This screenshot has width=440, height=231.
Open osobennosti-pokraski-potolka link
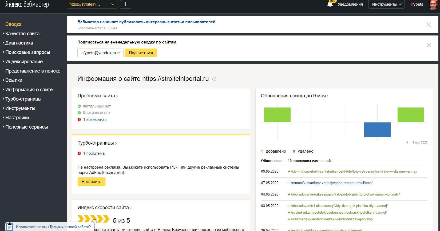point(339,213)
